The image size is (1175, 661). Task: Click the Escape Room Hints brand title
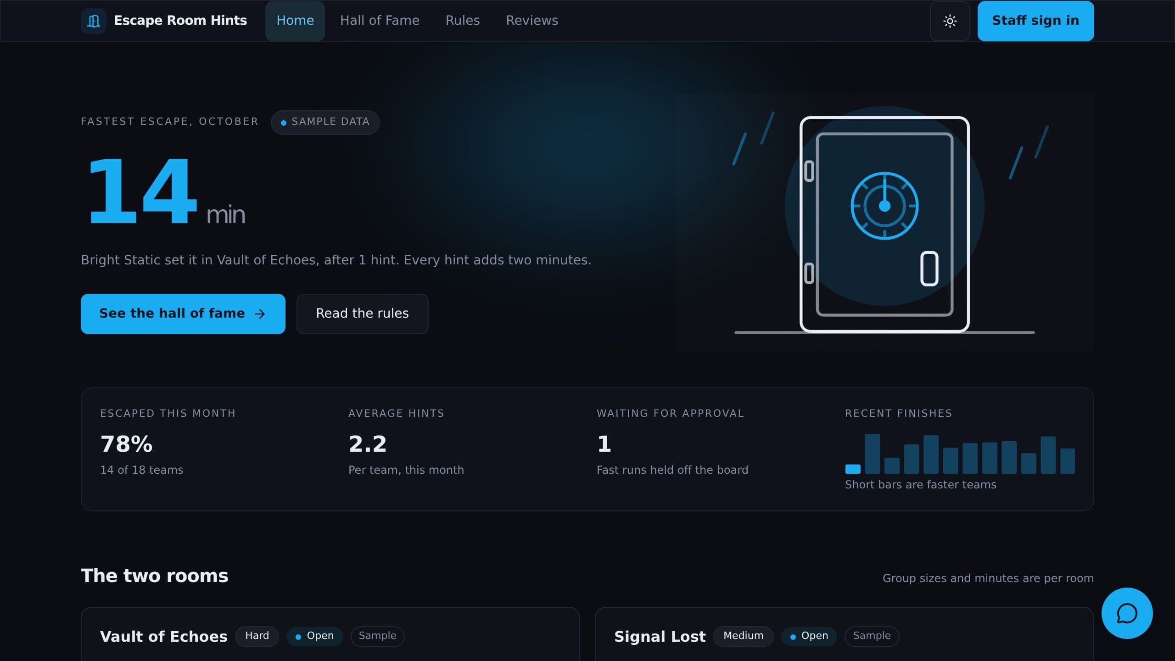coord(180,21)
